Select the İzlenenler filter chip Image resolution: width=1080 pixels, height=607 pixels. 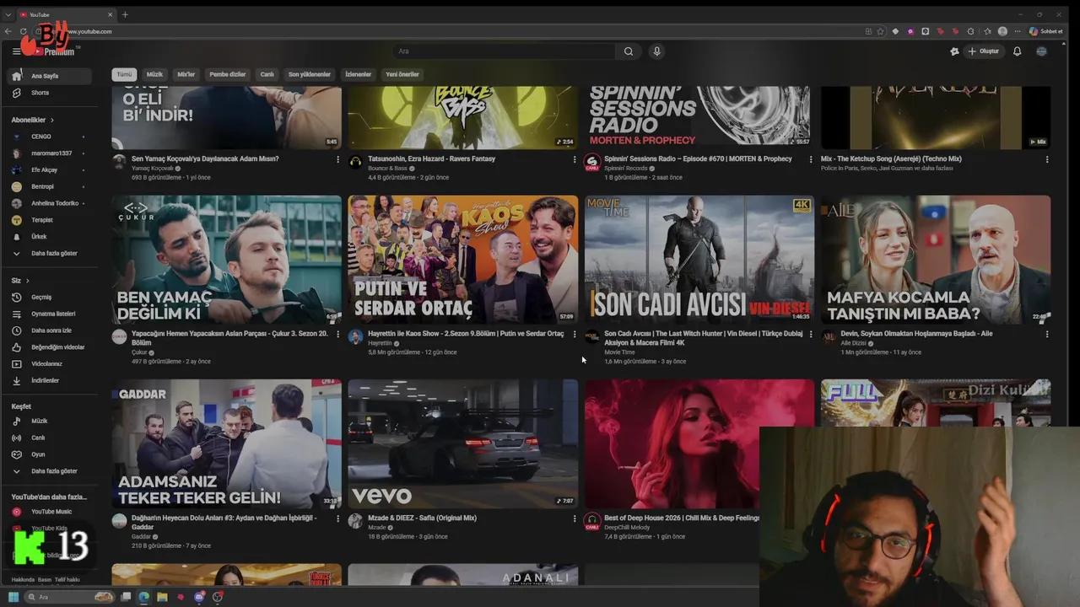(x=358, y=74)
